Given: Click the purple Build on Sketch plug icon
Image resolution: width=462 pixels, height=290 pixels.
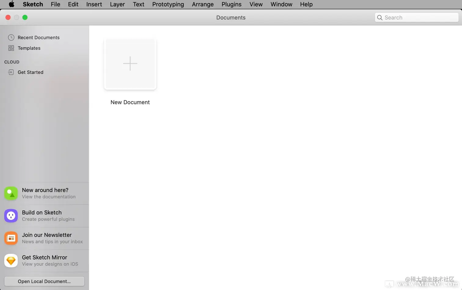Looking at the screenshot, I should click(x=11, y=216).
